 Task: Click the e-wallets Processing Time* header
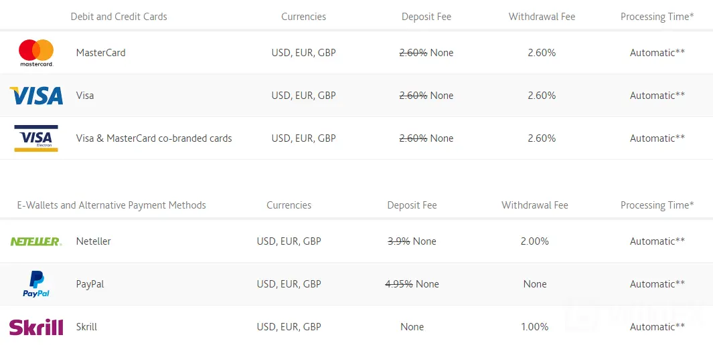pos(657,205)
